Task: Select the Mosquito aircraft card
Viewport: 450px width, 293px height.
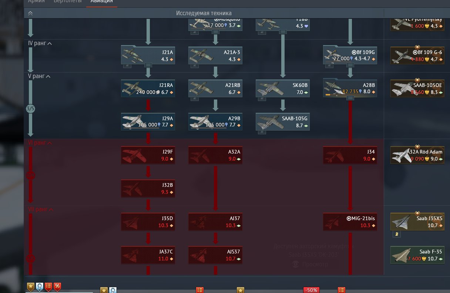Action: 215,24
